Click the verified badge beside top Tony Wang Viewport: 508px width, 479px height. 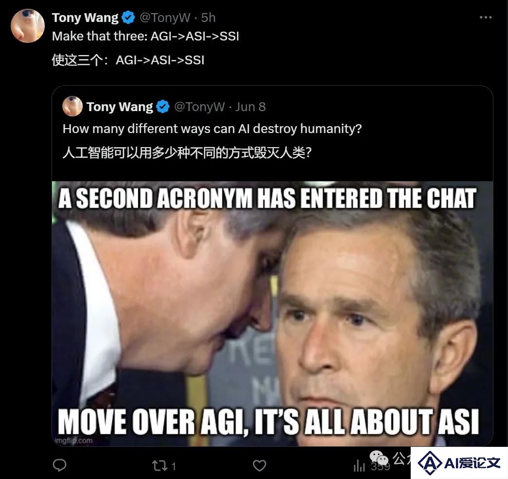point(128,18)
